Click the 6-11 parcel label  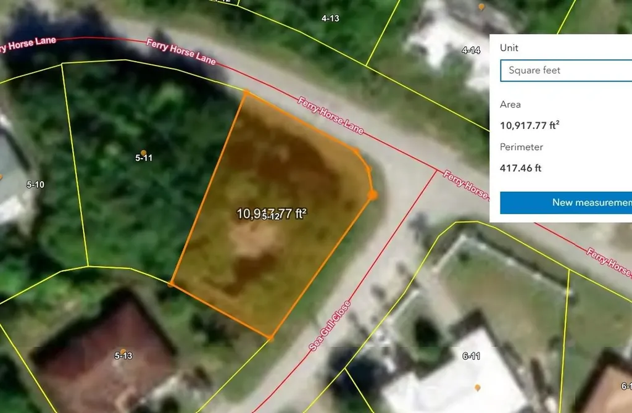[471, 356]
